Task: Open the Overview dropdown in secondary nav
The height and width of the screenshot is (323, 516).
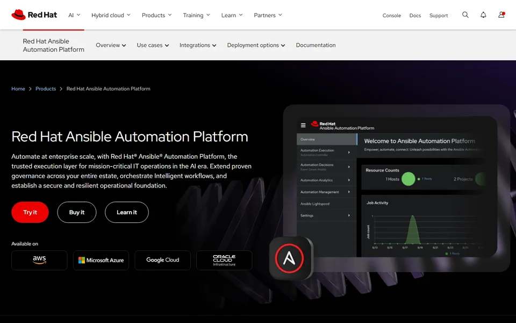Action: (x=111, y=45)
